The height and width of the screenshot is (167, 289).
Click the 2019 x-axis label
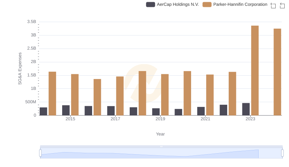pyautogui.click(x=160, y=119)
